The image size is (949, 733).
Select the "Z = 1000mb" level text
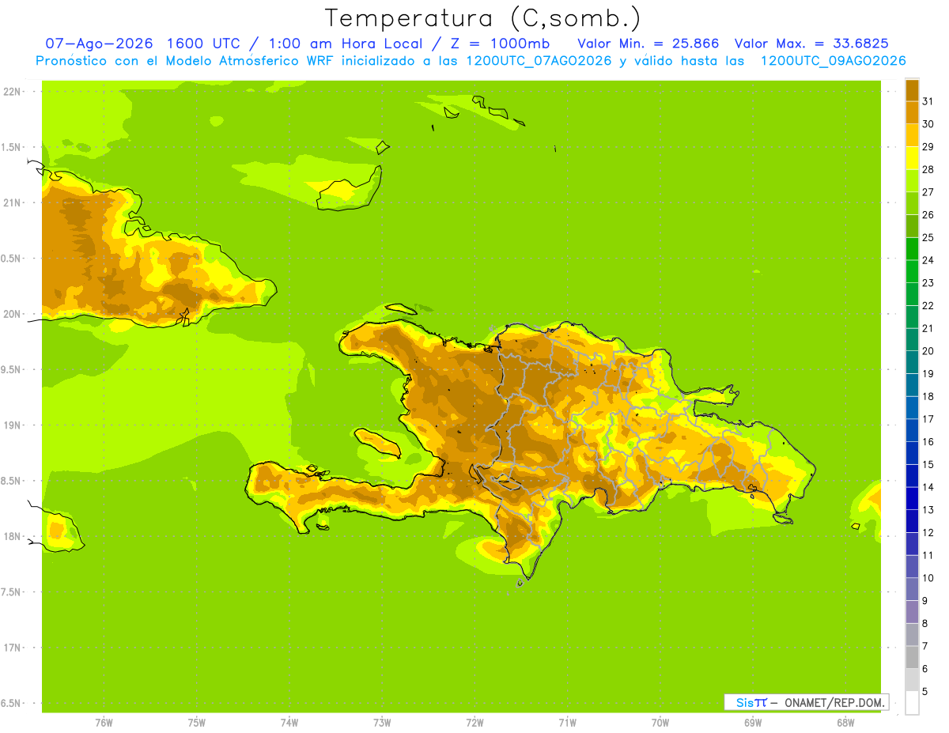[498, 43]
